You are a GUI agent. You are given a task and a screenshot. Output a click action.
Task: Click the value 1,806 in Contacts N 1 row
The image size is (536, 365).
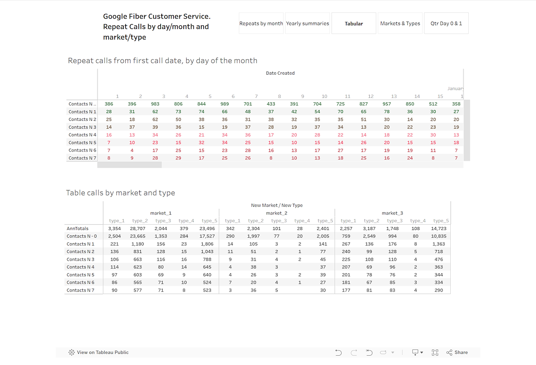pyautogui.click(x=207, y=244)
